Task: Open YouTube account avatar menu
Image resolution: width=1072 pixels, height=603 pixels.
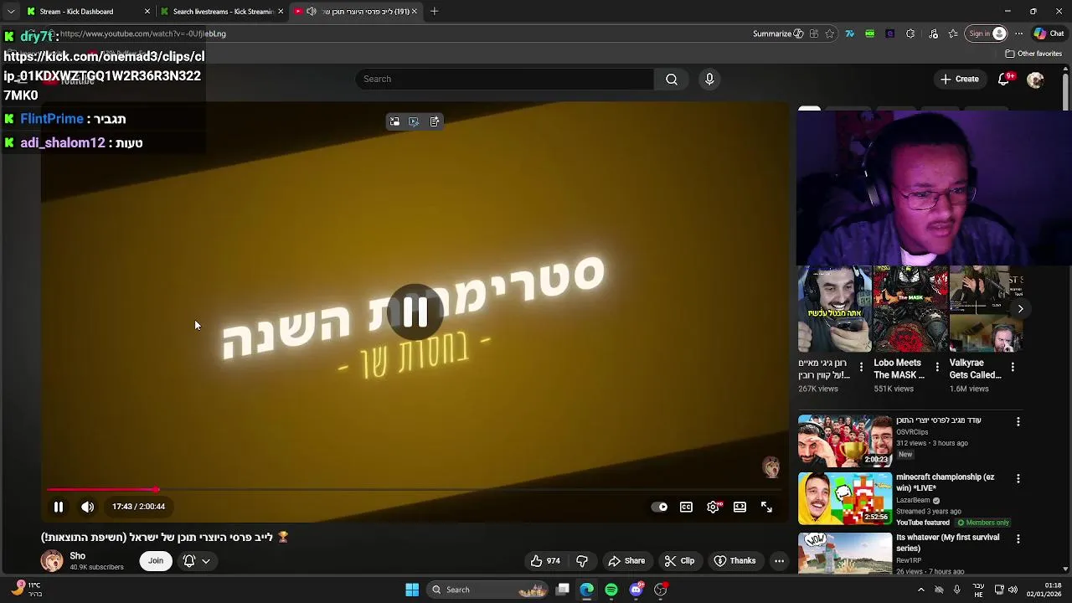Action: click(1036, 80)
